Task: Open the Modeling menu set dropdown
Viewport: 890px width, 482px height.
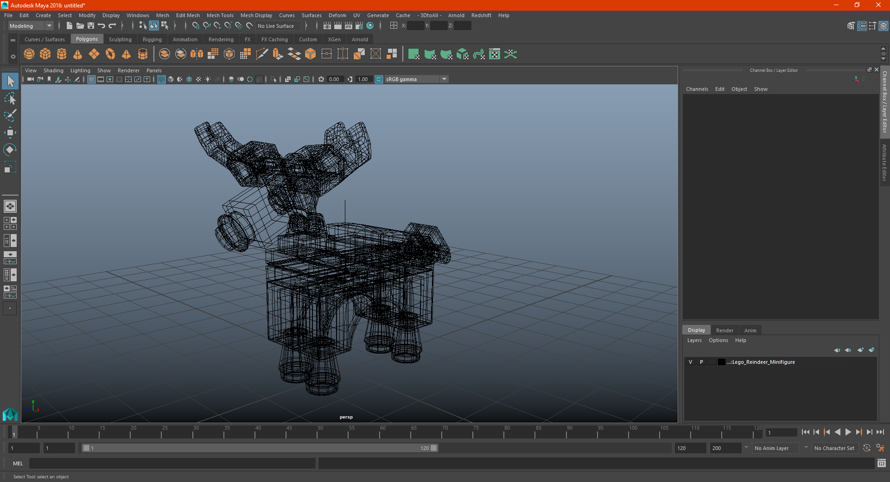Action: [31, 26]
